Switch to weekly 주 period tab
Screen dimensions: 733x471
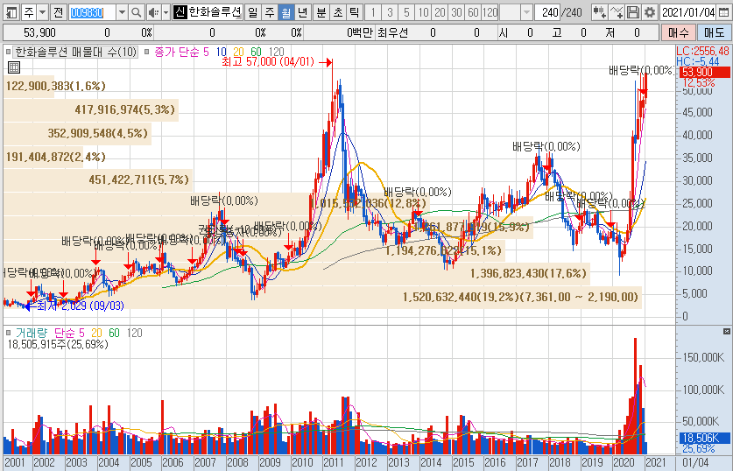[x=269, y=12]
